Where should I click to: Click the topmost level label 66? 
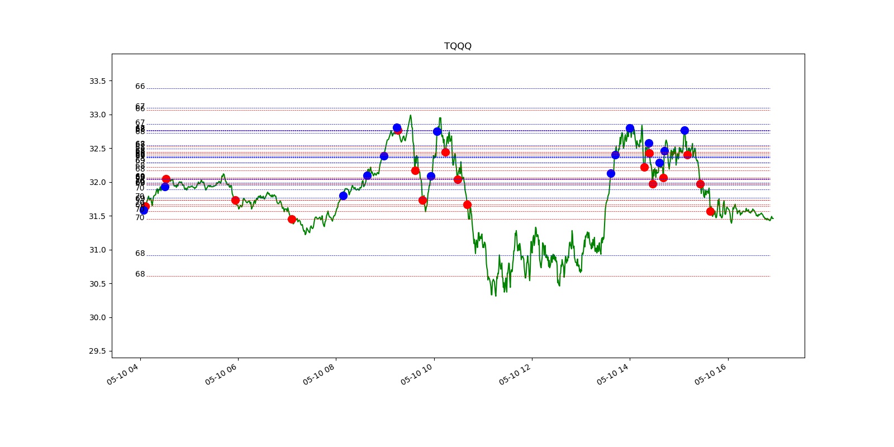click(x=140, y=87)
